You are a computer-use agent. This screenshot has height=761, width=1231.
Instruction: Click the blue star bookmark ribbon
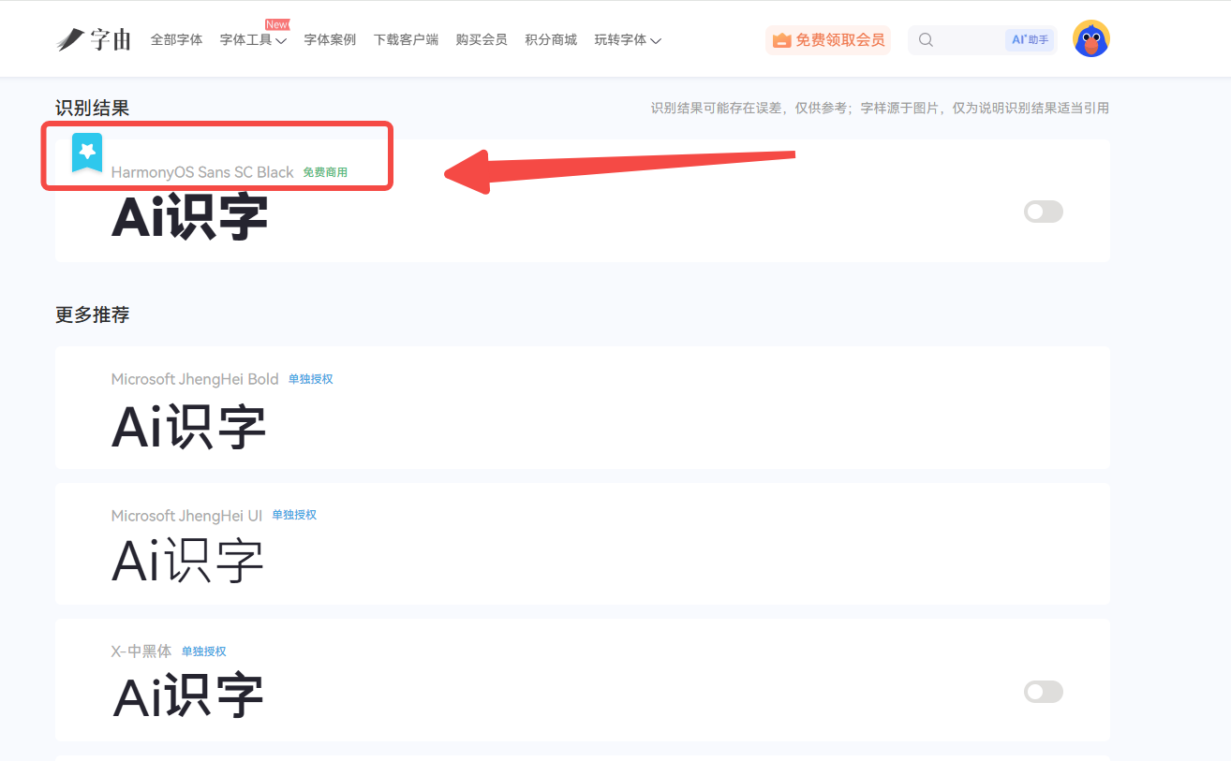click(x=87, y=153)
